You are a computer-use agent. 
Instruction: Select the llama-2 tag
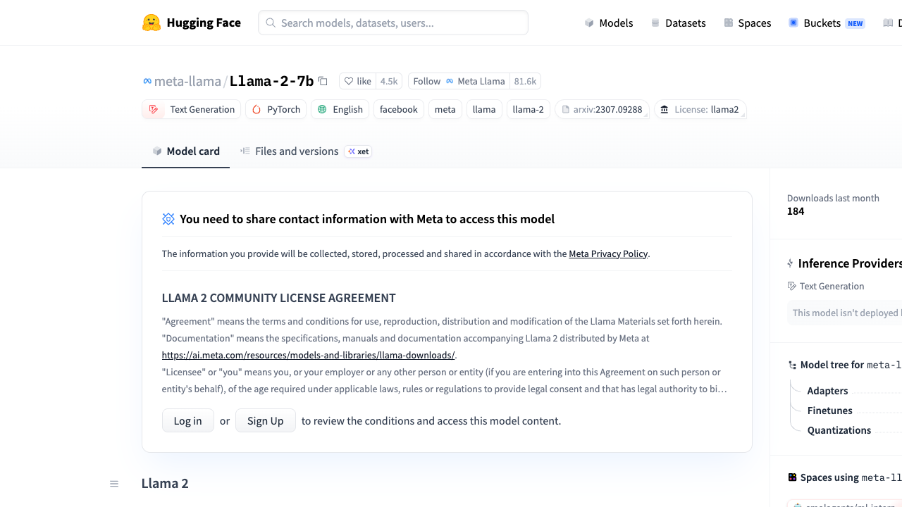[x=529, y=109]
